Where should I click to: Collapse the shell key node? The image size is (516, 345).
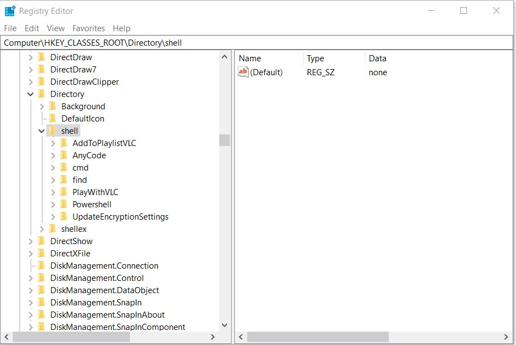pos(42,131)
